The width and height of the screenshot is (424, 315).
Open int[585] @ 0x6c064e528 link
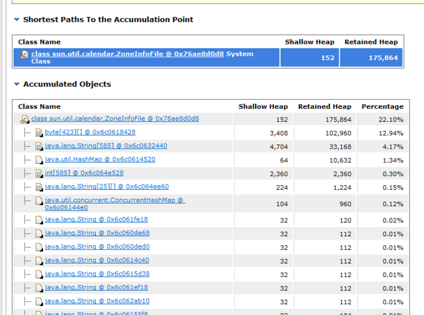coord(84,173)
